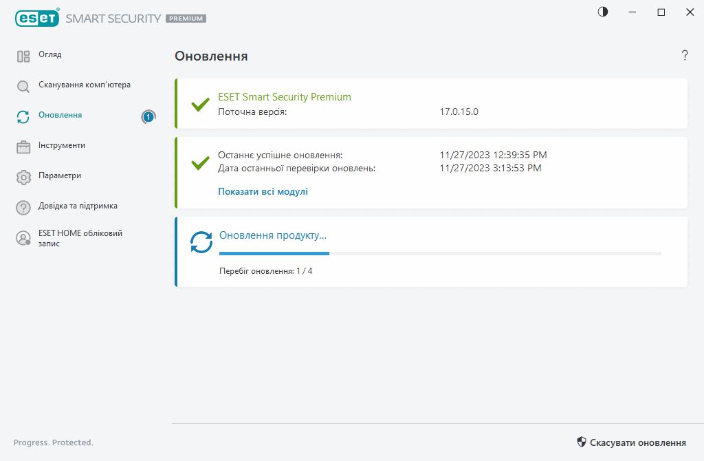Click the computer scan magnifier icon

click(23, 87)
